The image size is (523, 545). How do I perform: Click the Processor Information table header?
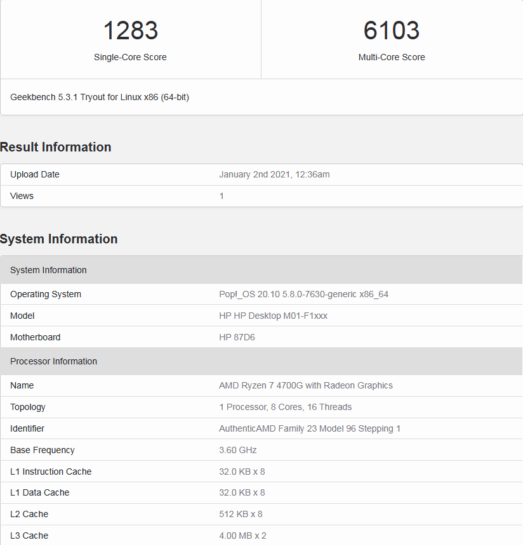[53, 361]
